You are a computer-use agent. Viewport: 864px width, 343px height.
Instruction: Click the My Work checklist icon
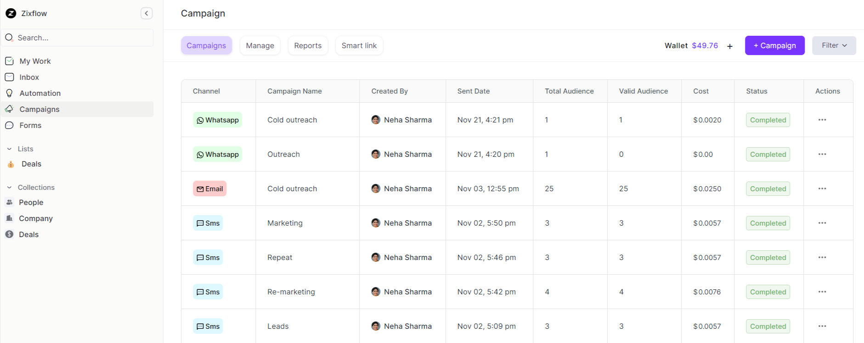coord(9,61)
